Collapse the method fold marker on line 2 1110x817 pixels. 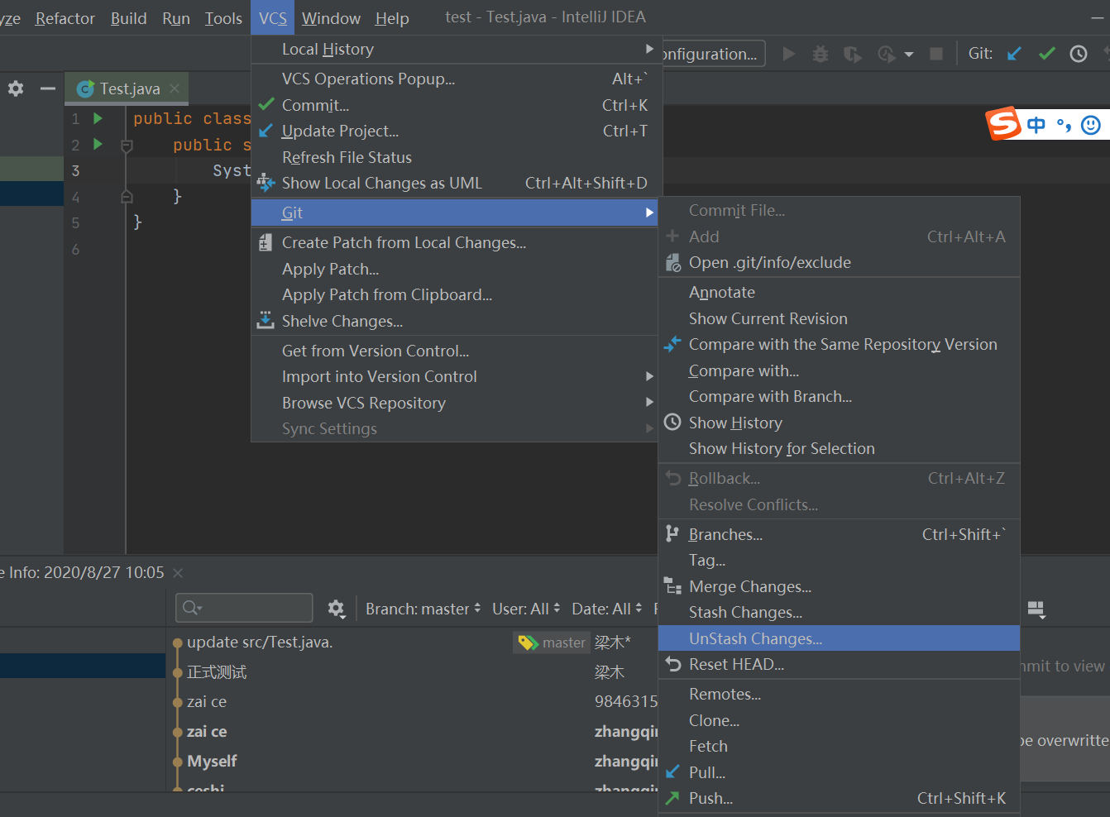(127, 146)
